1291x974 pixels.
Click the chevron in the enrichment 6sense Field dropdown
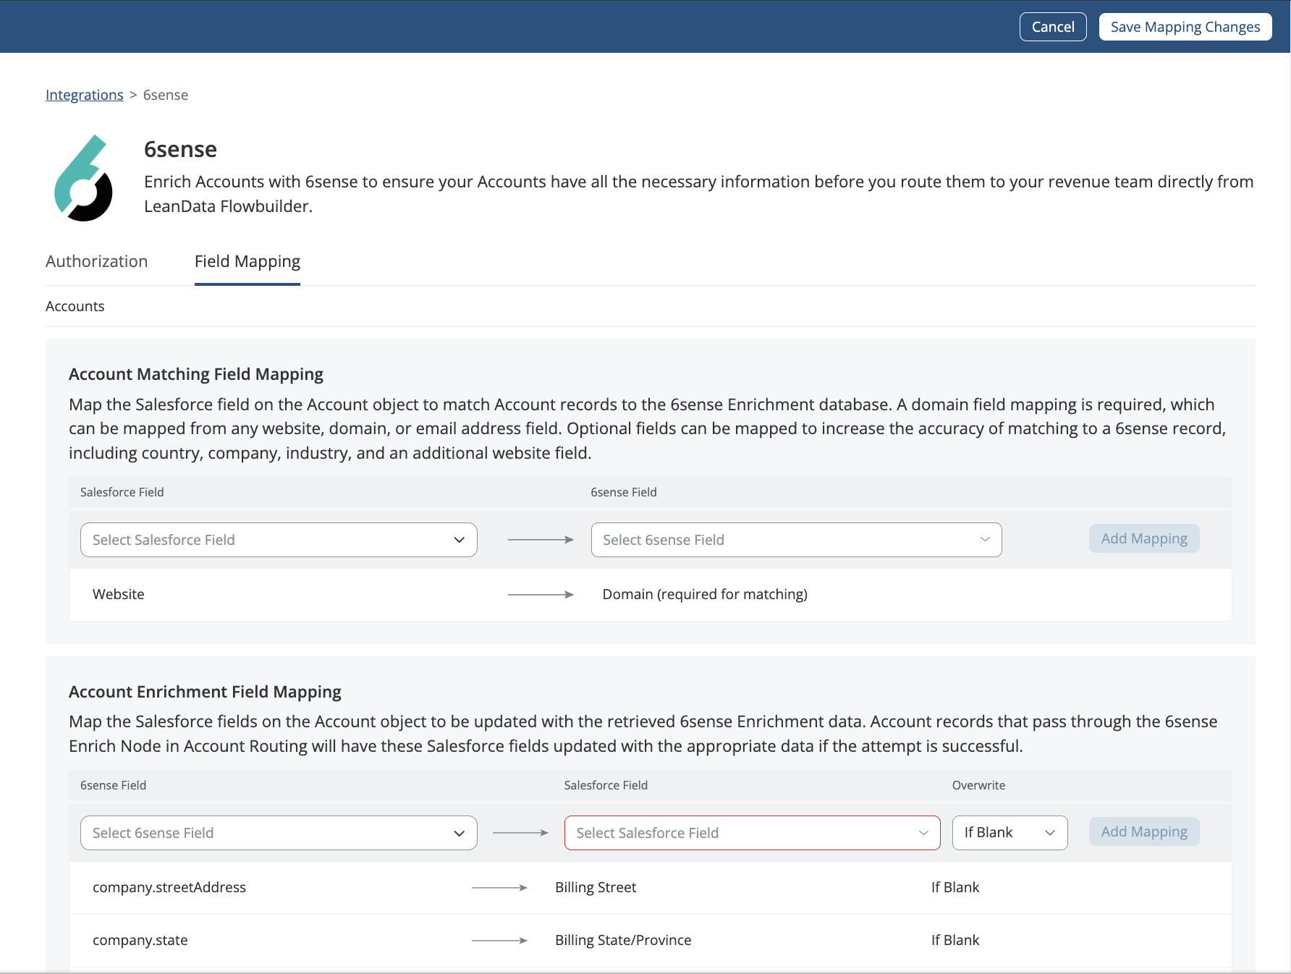pyautogui.click(x=459, y=833)
